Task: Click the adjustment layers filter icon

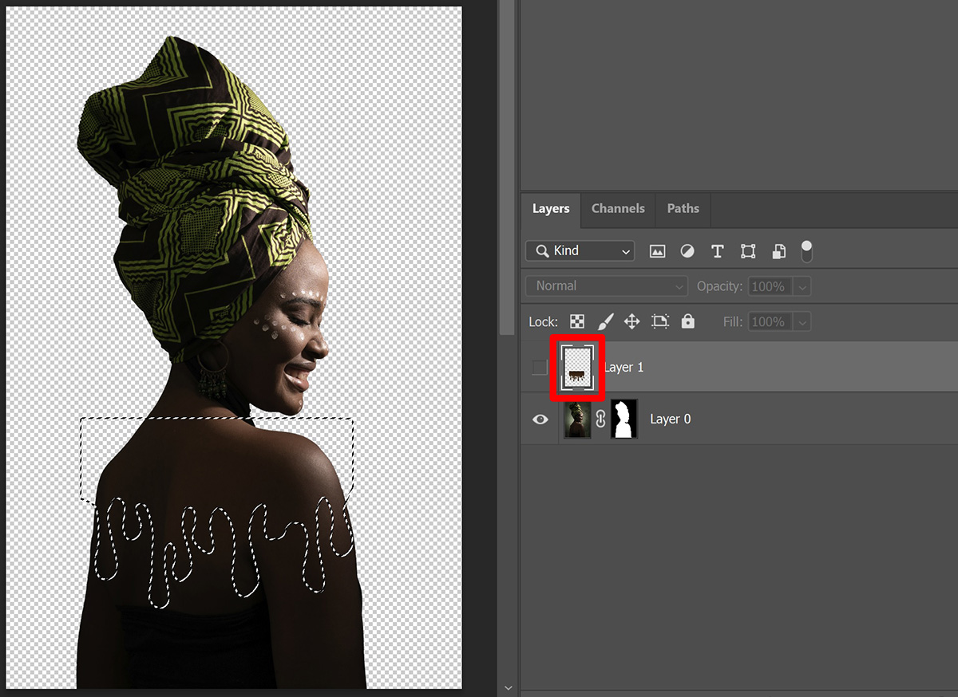Action: (687, 250)
